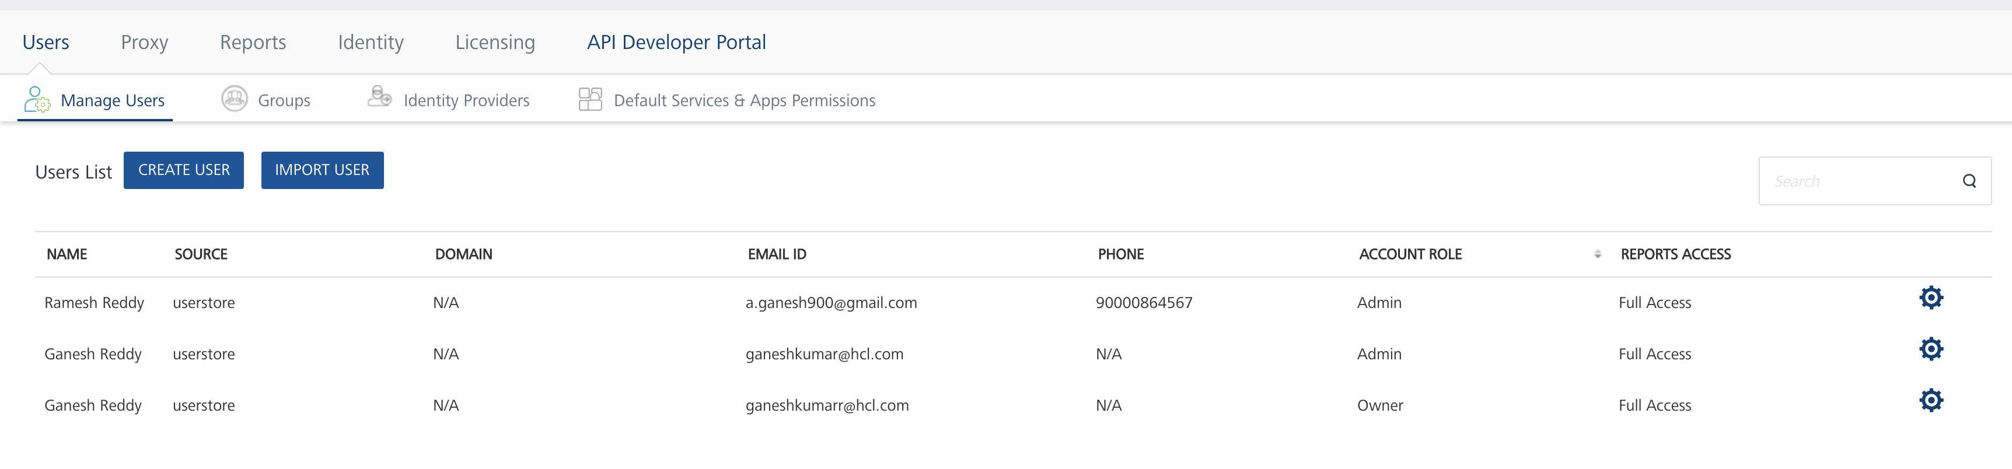This screenshot has height=469, width=2012.
Task: Click the search magnifier icon
Action: (1969, 181)
